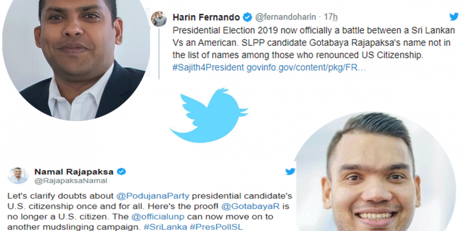The height and width of the screenshot is (231, 463).
Task: Click verified badge beside Namal Rajapaksa
Action: 121,171
